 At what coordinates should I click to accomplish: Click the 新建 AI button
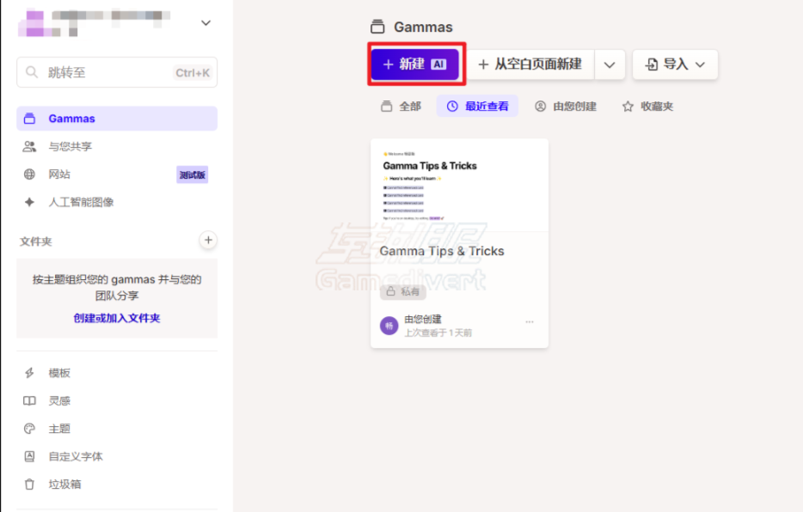415,64
